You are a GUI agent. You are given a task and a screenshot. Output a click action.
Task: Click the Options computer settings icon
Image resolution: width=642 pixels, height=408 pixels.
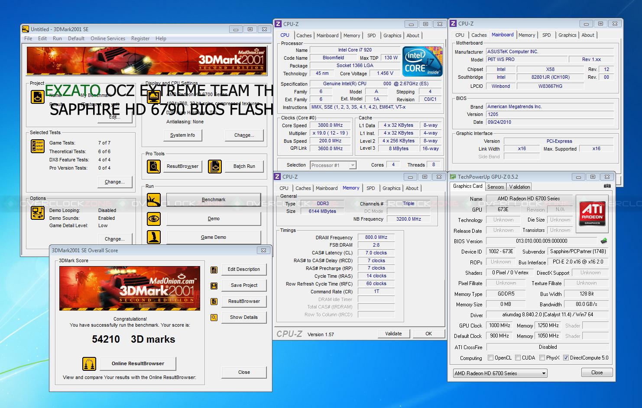coord(38,213)
